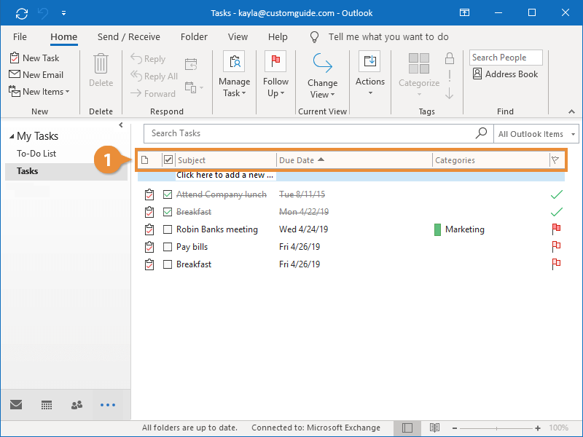Switch to Calendar view icon
This screenshot has width=583, height=437.
(x=47, y=405)
